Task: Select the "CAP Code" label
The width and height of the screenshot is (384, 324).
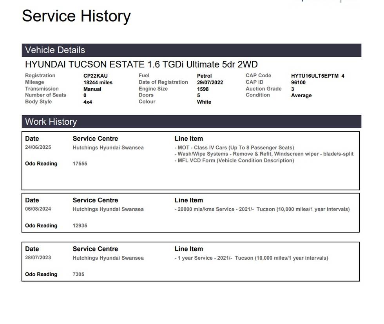Action: (259, 75)
